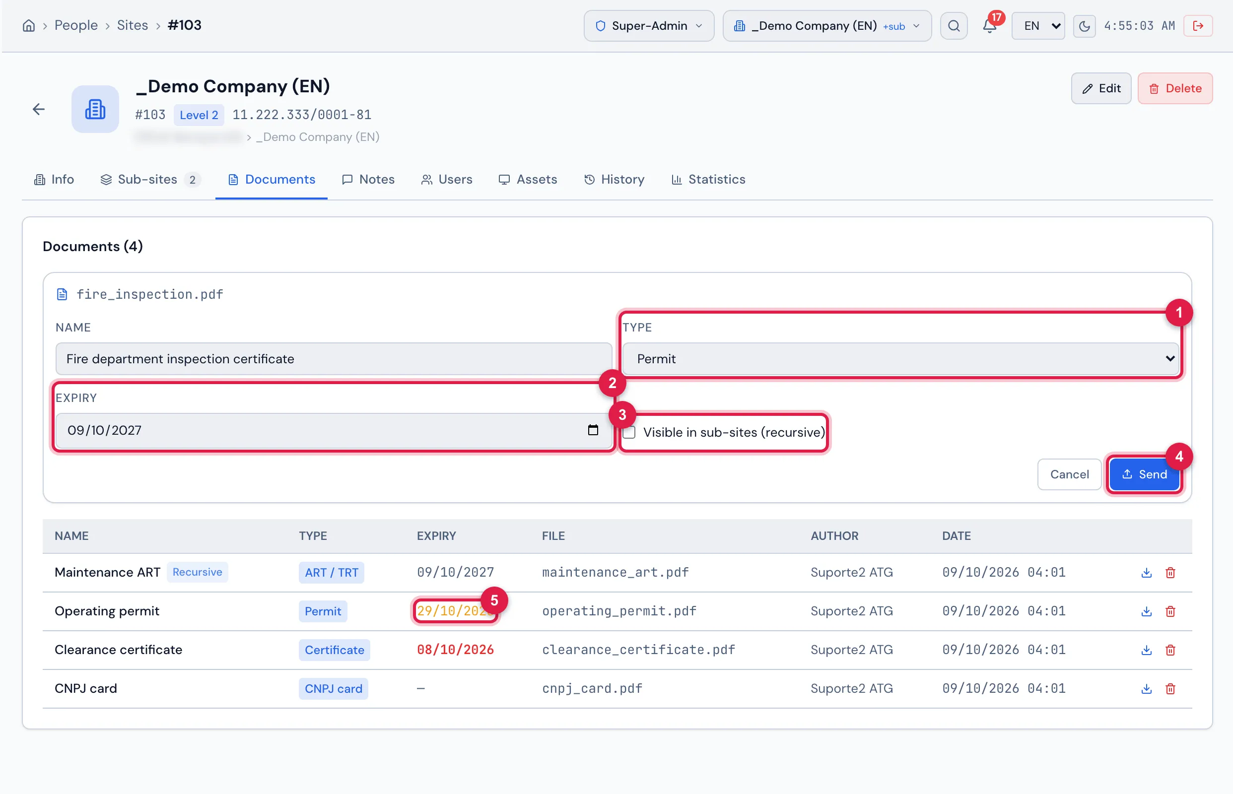Follow the People breadcrumb link

tap(76, 25)
